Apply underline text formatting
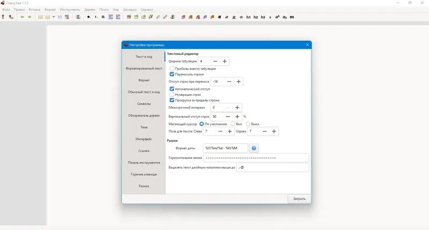The width and height of the screenshot is (429, 230). [x=234, y=17]
